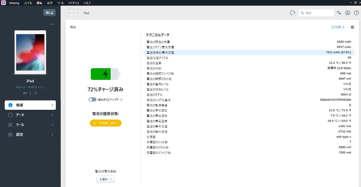Go forward with the right navigation arrow
Image resolution: width=361 pixels, height=187 pixels.
pyautogui.click(x=77, y=13)
